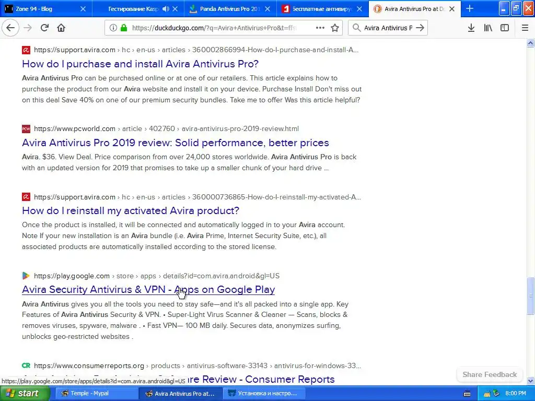Submit search with the arrow button
535x401 pixels.
420,28
